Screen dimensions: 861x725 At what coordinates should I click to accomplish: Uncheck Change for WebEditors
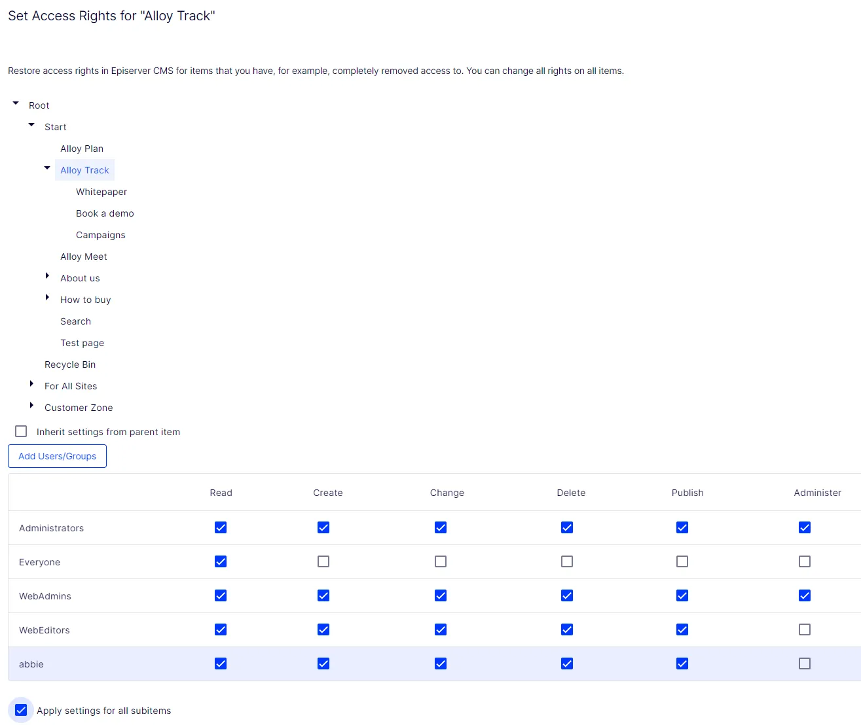441,629
